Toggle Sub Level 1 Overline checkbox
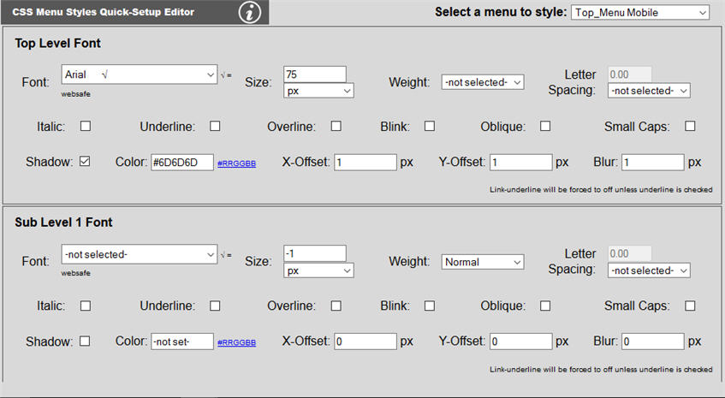The image size is (725, 398). point(336,306)
